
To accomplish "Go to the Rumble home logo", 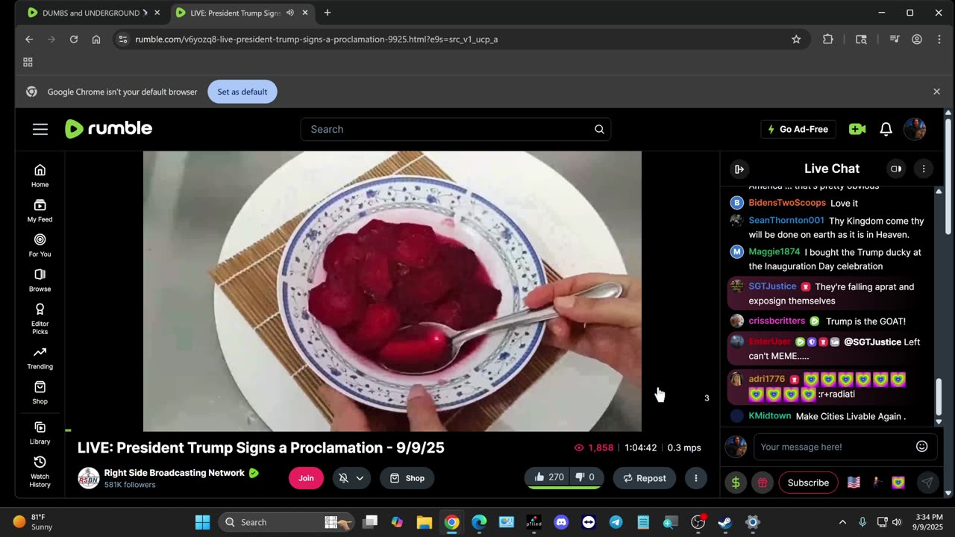I will [109, 129].
